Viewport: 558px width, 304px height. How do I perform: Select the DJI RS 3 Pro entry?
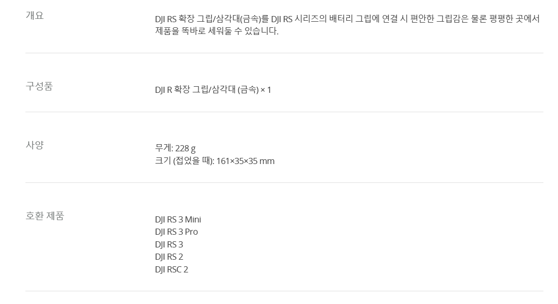pos(177,232)
